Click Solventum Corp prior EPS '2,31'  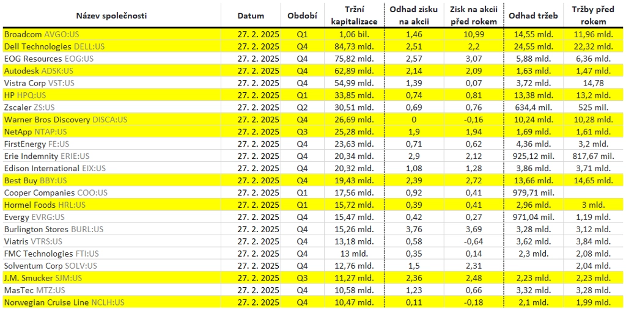click(x=474, y=266)
